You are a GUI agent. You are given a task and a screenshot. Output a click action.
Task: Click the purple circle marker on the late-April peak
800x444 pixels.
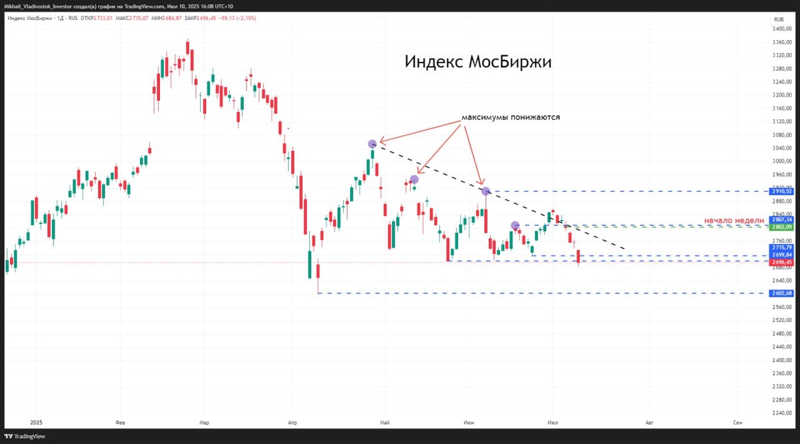tap(373, 143)
